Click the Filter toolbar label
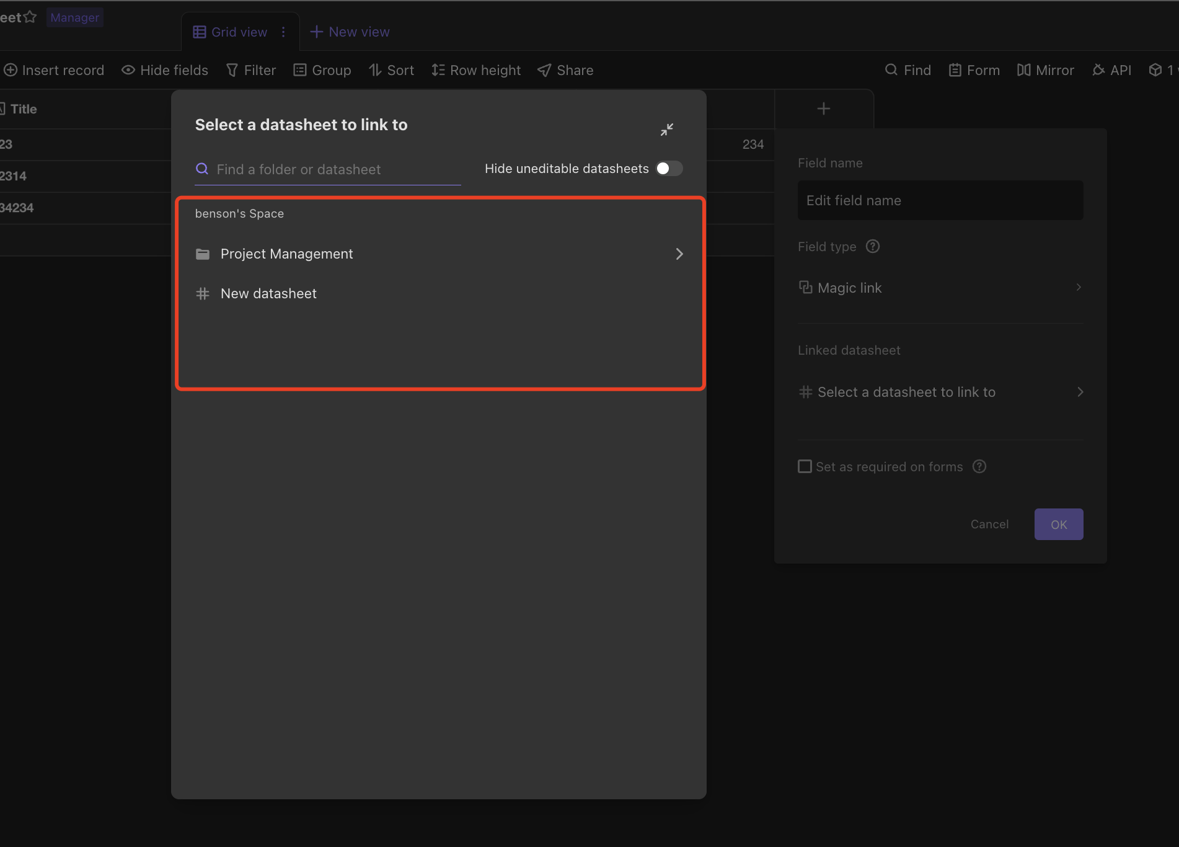 tap(260, 70)
